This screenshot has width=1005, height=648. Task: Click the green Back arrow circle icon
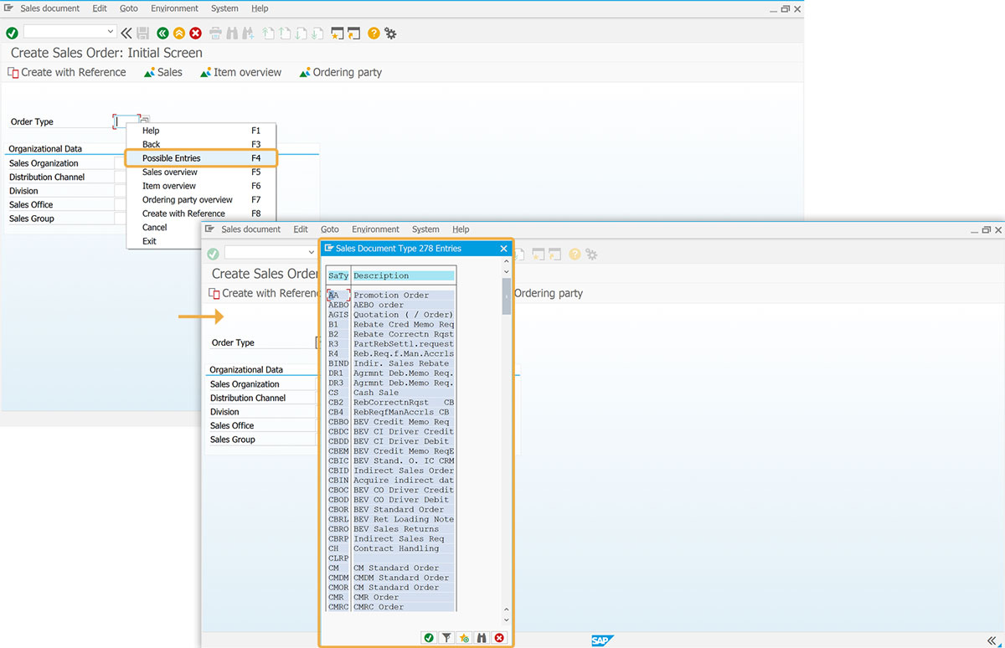[162, 33]
